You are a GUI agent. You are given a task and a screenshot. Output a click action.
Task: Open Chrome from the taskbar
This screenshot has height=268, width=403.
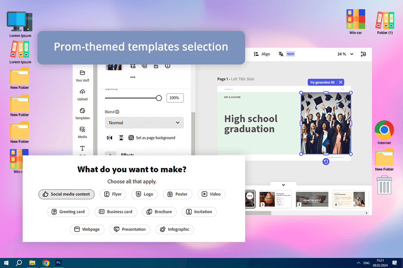(x=46, y=263)
